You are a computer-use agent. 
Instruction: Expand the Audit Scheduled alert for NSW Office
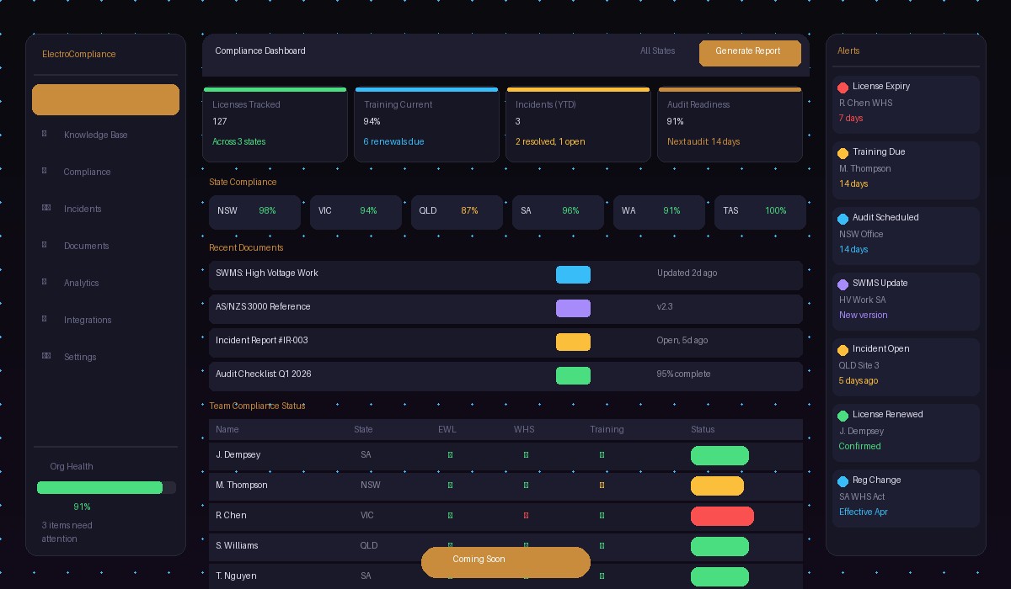pyautogui.click(x=906, y=236)
